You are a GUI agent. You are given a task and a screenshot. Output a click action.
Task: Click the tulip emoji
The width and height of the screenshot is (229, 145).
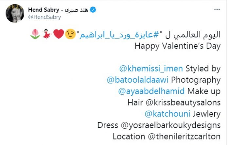pos(35,33)
